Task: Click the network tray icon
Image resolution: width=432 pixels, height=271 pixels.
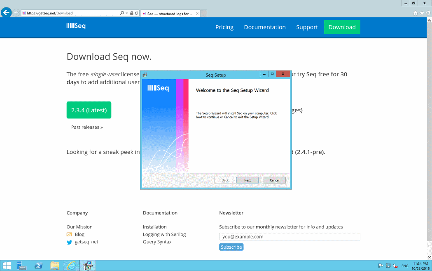Action: pos(388,266)
